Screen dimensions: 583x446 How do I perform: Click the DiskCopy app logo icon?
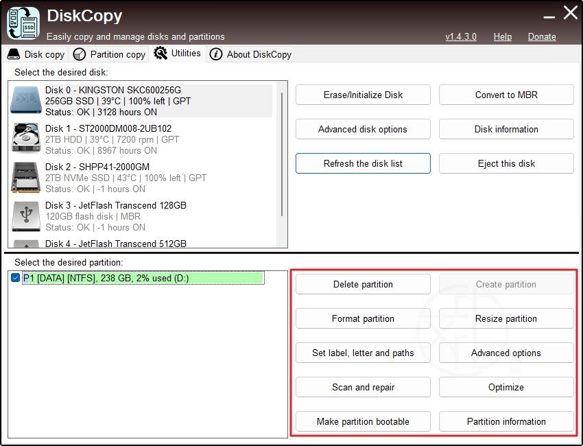23,23
